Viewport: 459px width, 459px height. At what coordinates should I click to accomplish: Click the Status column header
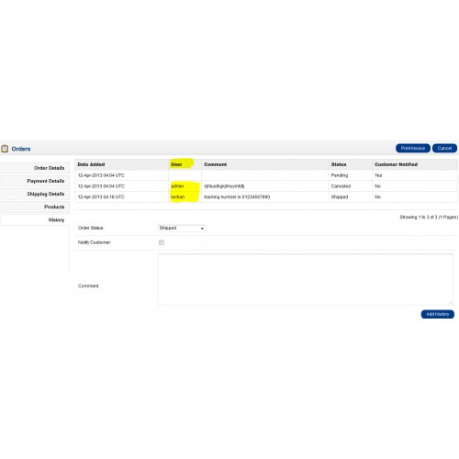pyautogui.click(x=339, y=164)
